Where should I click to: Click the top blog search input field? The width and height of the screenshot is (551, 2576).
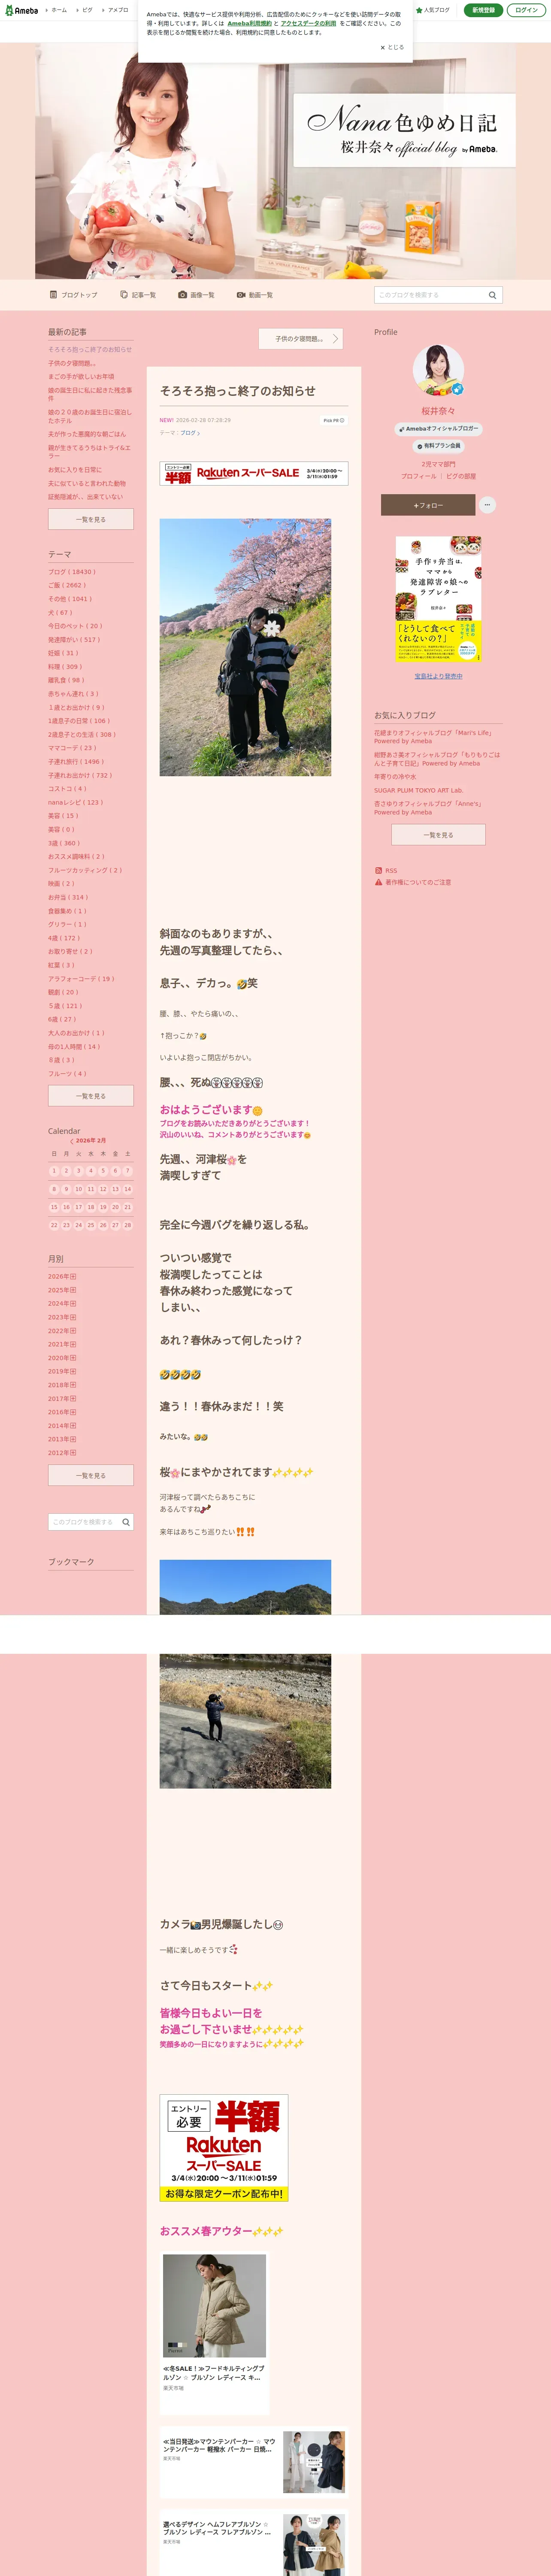(429, 295)
